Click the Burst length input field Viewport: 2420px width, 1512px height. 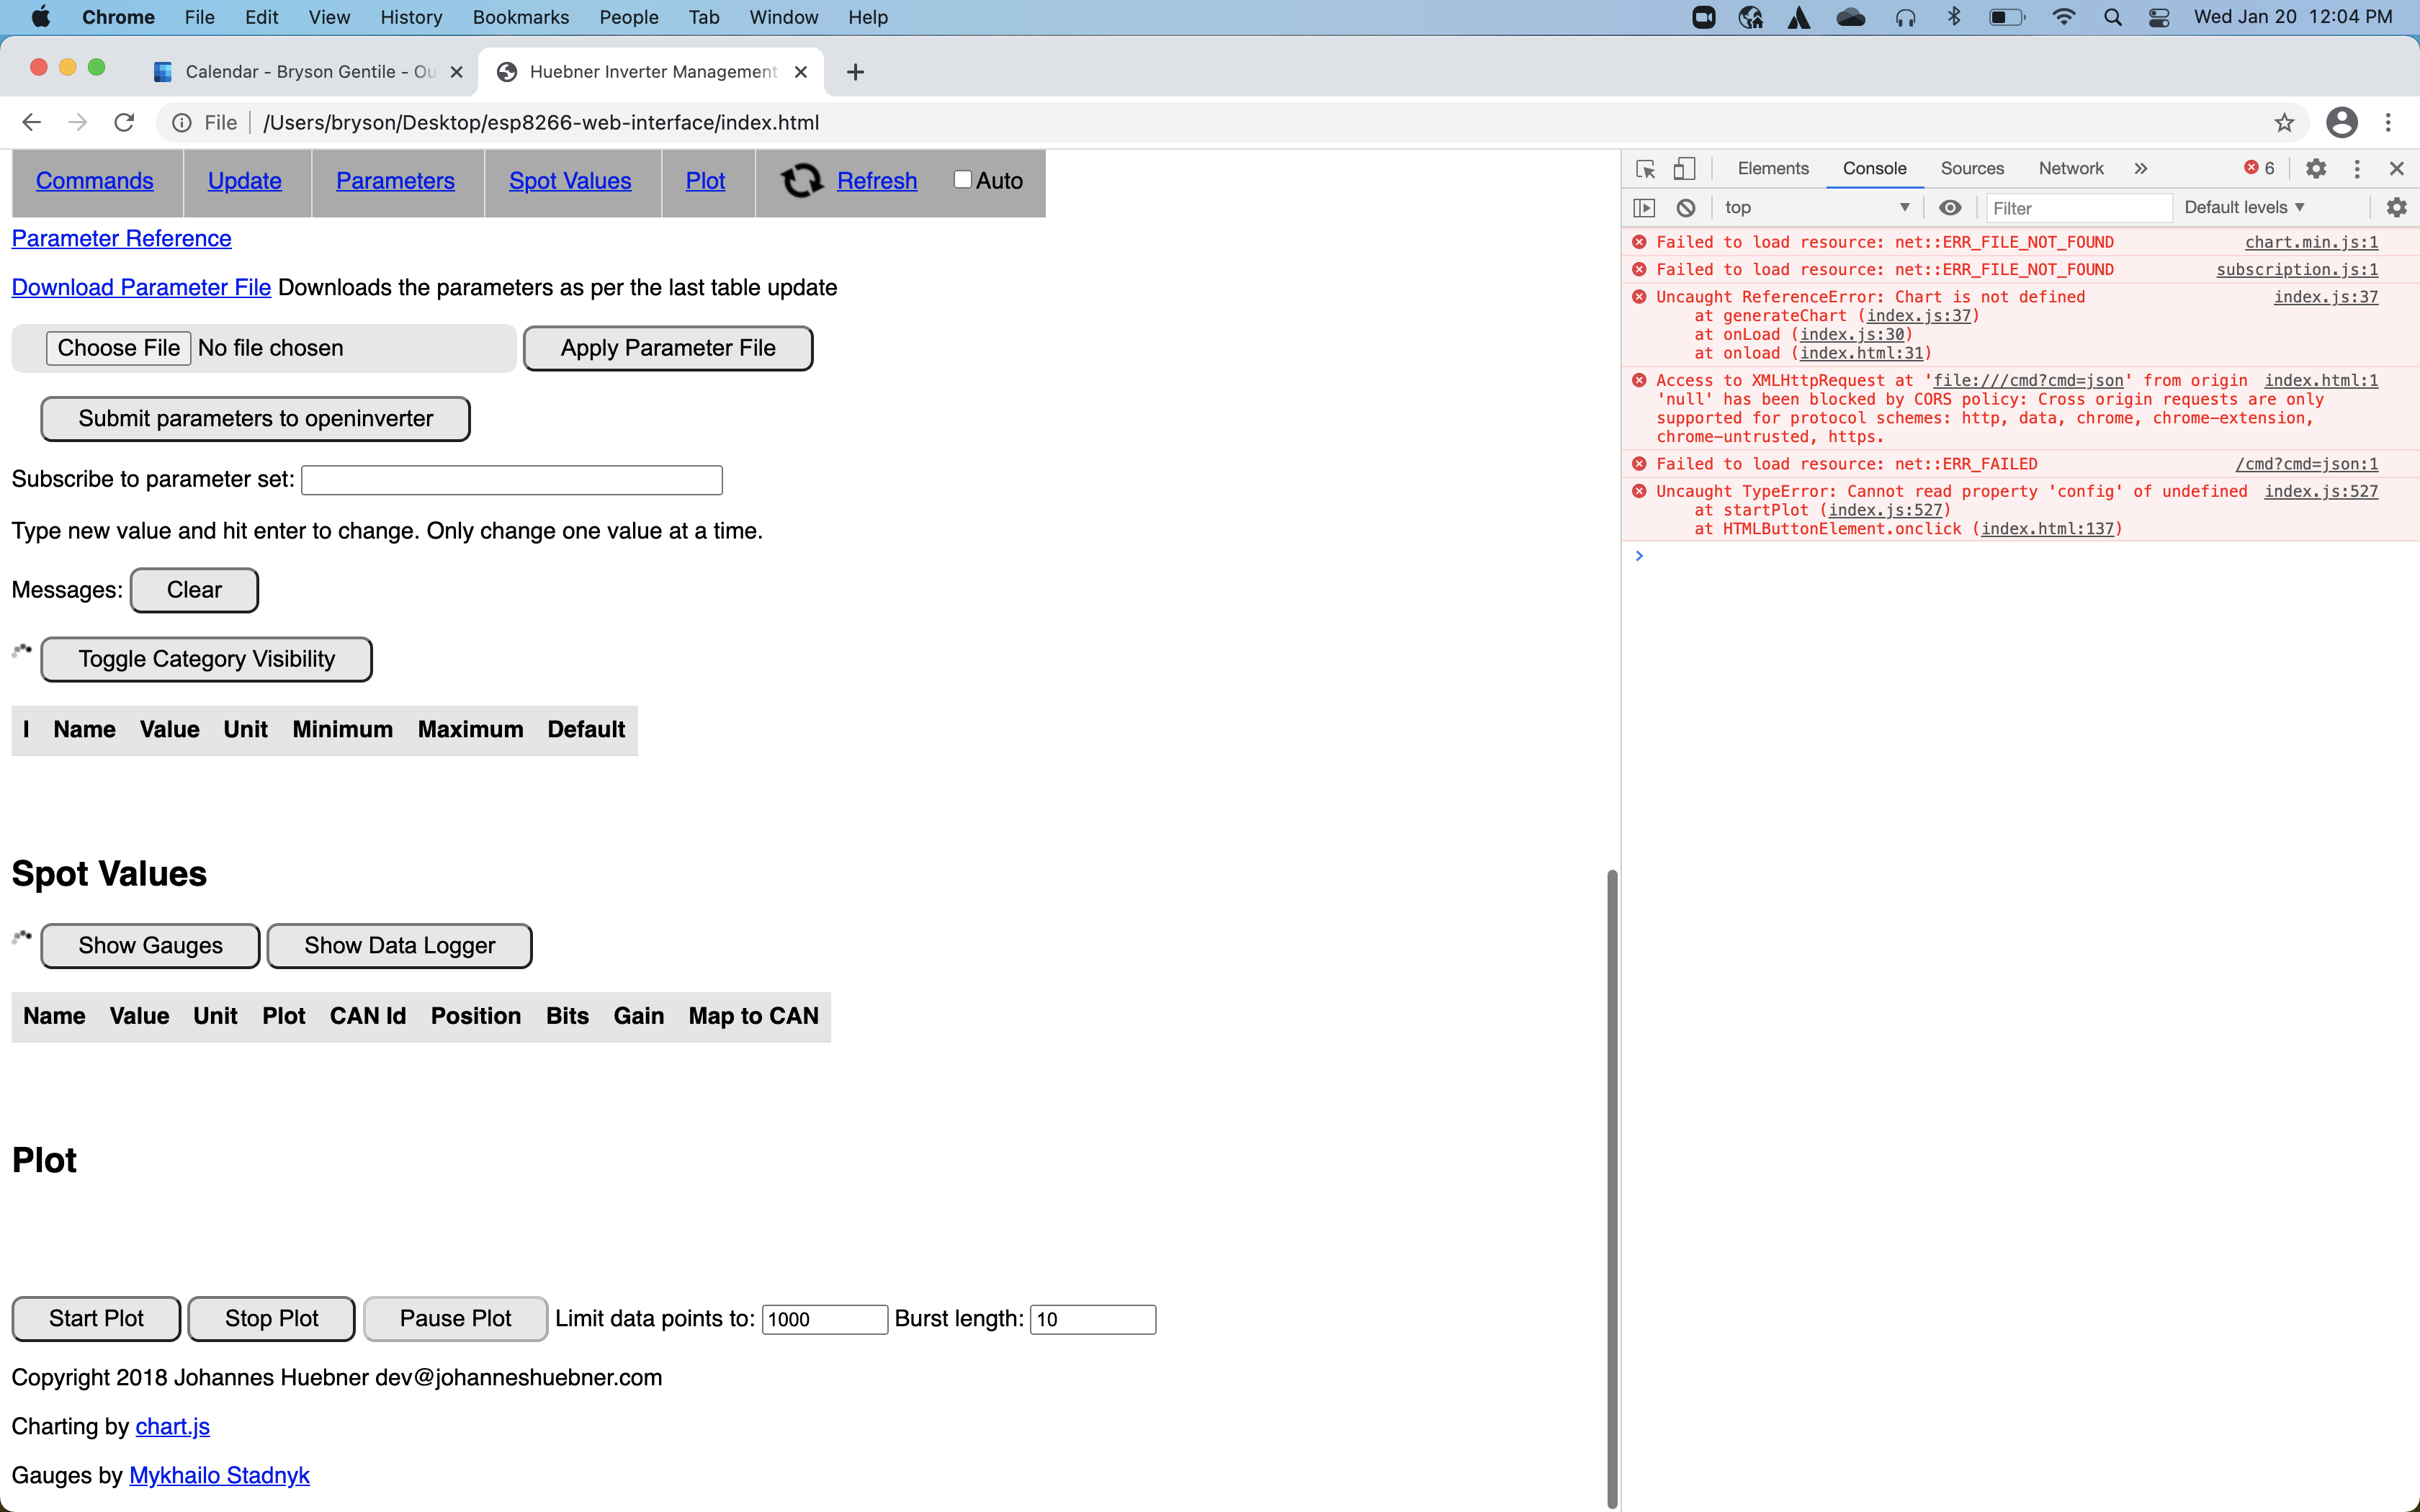pos(1092,1319)
